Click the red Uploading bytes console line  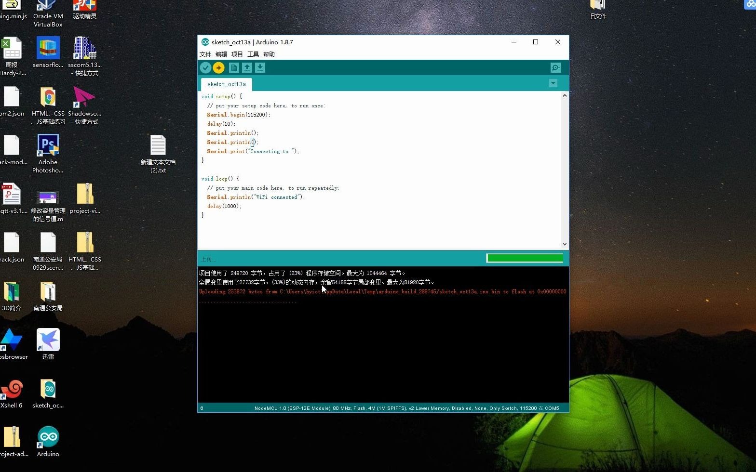[x=383, y=292]
